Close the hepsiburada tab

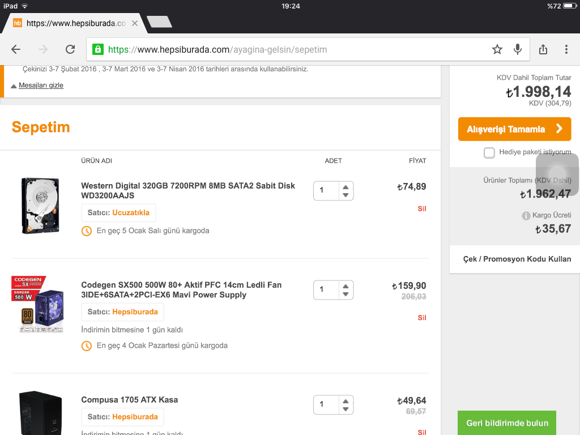click(x=135, y=23)
